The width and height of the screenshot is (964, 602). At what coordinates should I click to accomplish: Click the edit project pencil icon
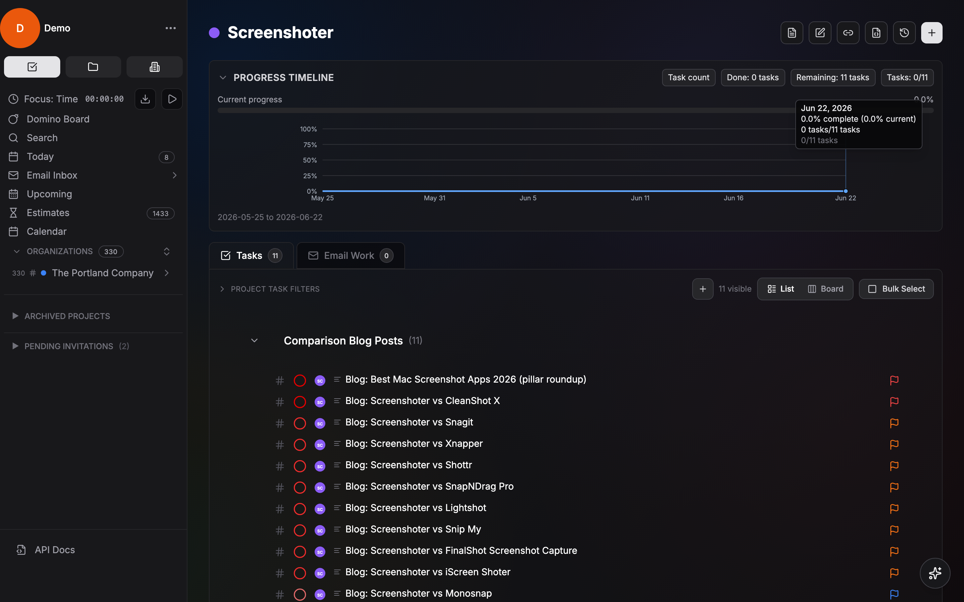[820, 33]
